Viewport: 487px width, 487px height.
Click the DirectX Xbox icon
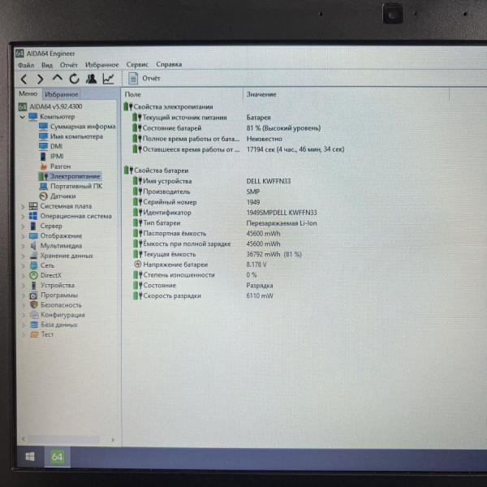click(x=33, y=275)
